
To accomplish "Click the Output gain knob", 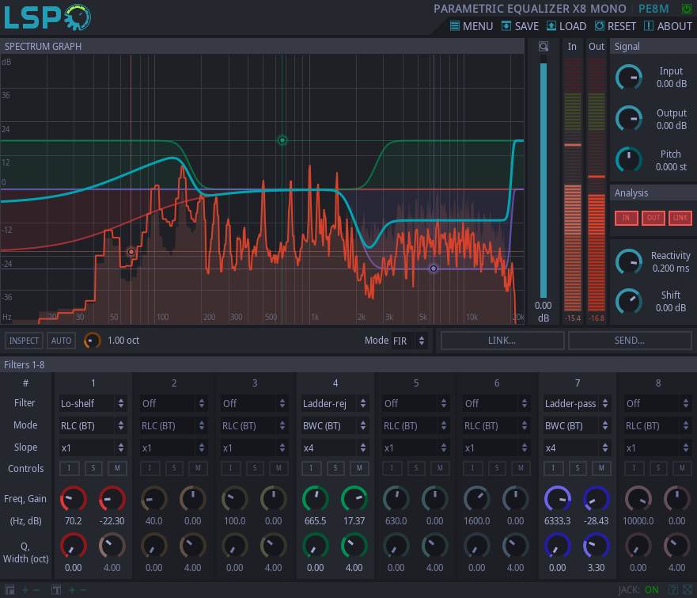I will click(629, 119).
